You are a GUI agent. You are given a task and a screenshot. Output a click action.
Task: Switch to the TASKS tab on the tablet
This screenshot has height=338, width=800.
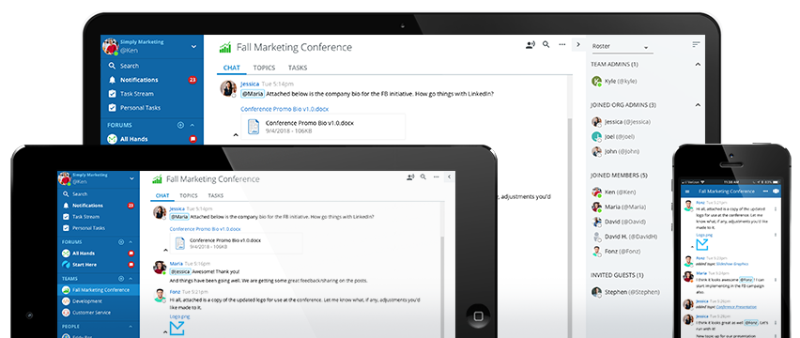[x=215, y=196]
